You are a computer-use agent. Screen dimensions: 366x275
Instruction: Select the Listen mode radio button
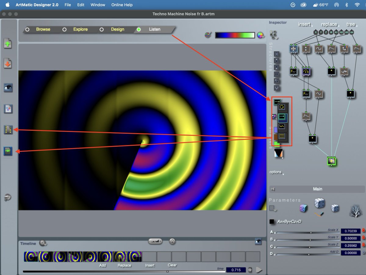139,29
